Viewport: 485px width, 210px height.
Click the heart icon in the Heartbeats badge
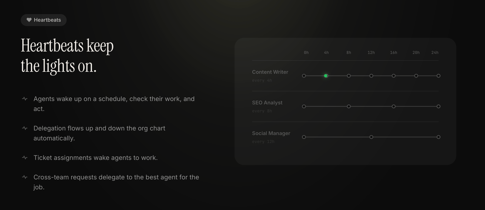click(x=29, y=20)
